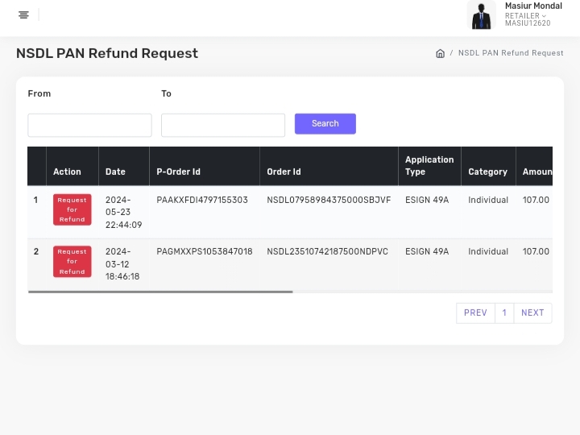Screen dimensions: 580x435
Task: Expand the RETAILER account dropdown
Action: pyautogui.click(x=525, y=16)
